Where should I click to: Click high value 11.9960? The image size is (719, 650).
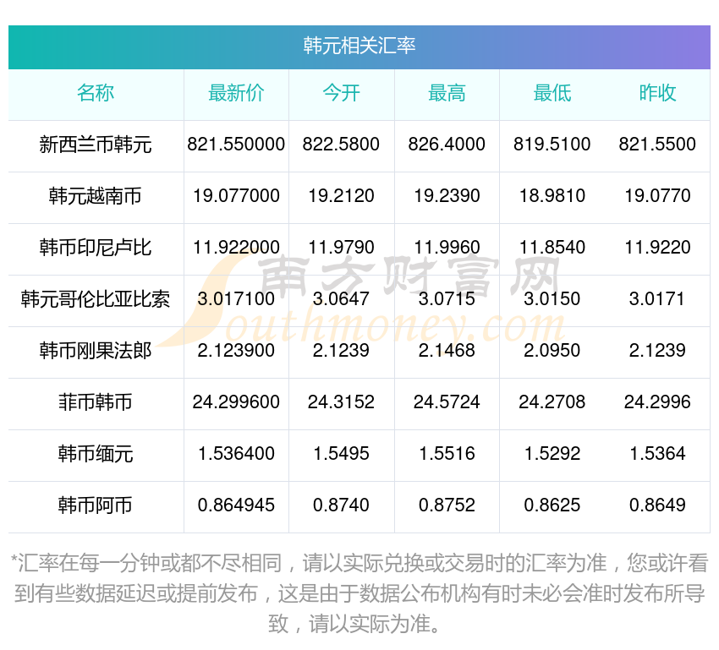[447, 248]
